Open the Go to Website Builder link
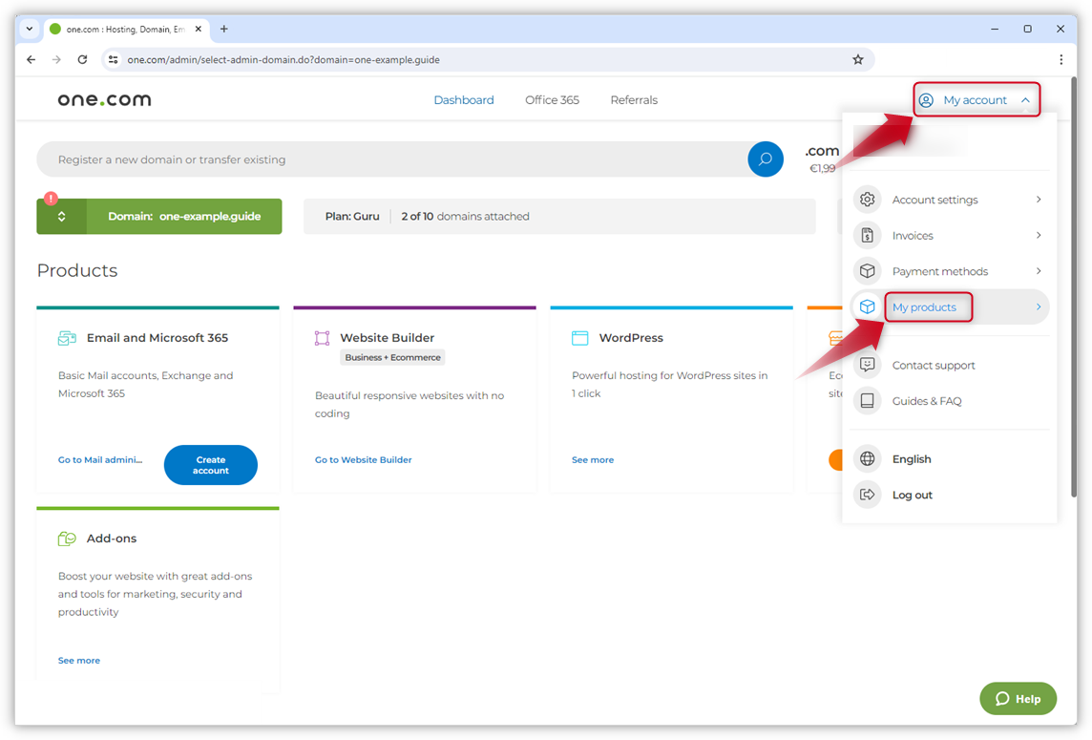This screenshot has width=1092, height=740. coord(364,460)
